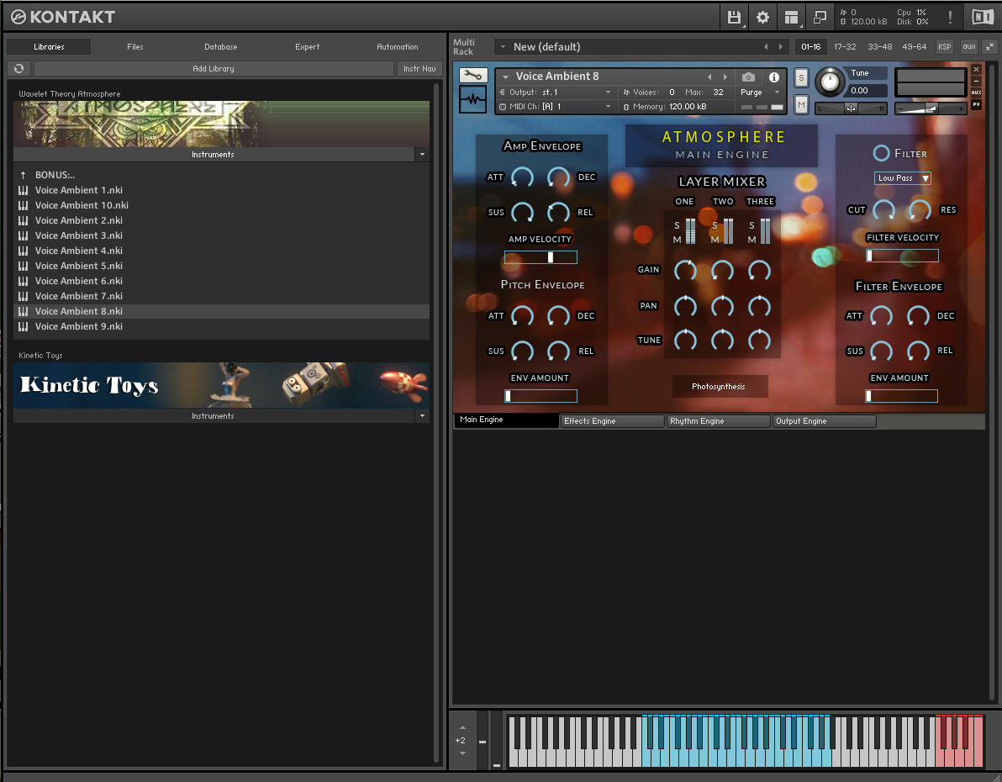
Task: Solo layer ONE in mixer
Action: click(677, 225)
